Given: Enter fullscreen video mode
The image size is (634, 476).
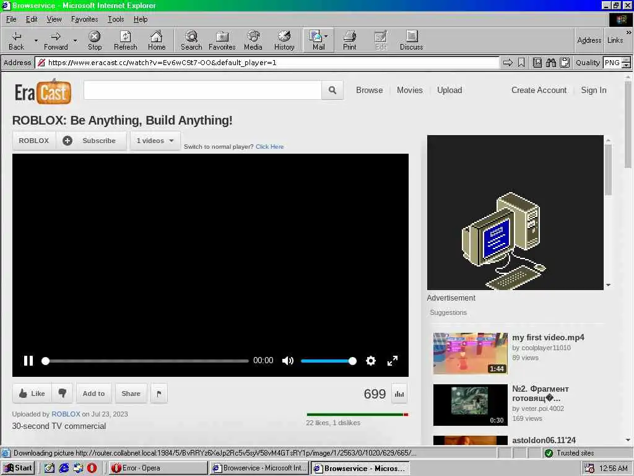Looking at the screenshot, I should [392, 361].
